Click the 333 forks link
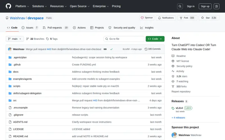This screenshot has height=140, width=225. [x=179, y=87]
